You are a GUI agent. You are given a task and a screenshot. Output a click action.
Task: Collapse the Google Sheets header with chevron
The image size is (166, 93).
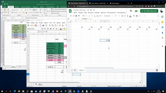158,16
